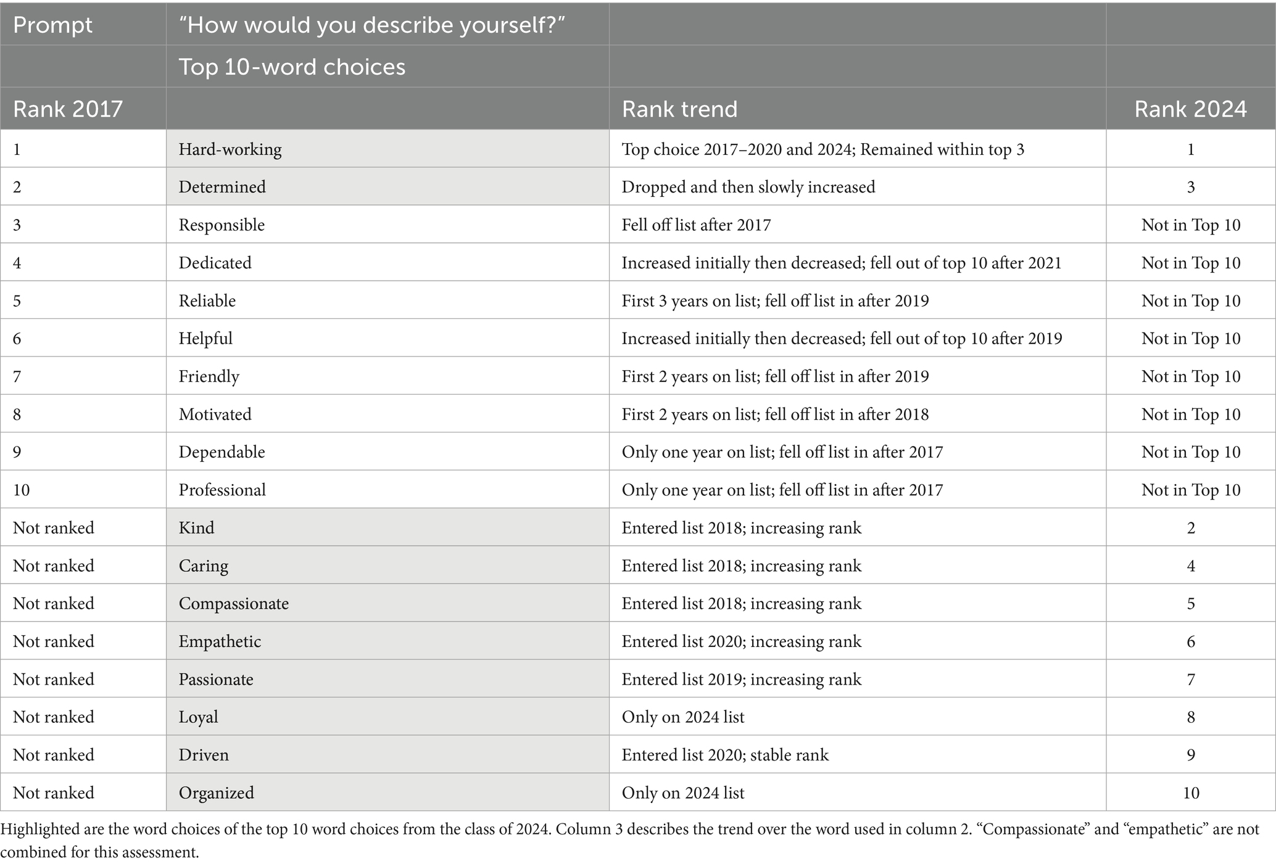The width and height of the screenshot is (1276, 866).
Task: Select the highlighted "Determined" word cell
Action: click(222, 187)
